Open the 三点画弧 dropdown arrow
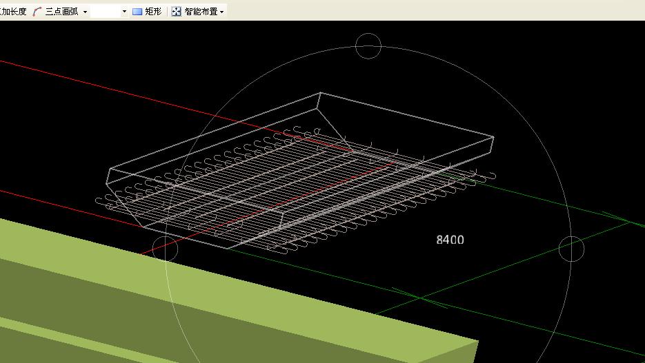The width and height of the screenshot is (645, 363). [85, 12]
